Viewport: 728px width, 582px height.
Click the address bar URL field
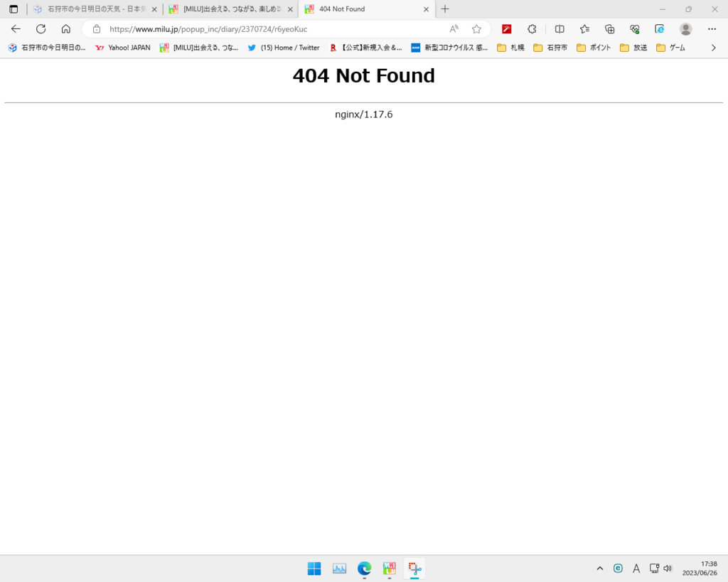click(x=270, y=29)
